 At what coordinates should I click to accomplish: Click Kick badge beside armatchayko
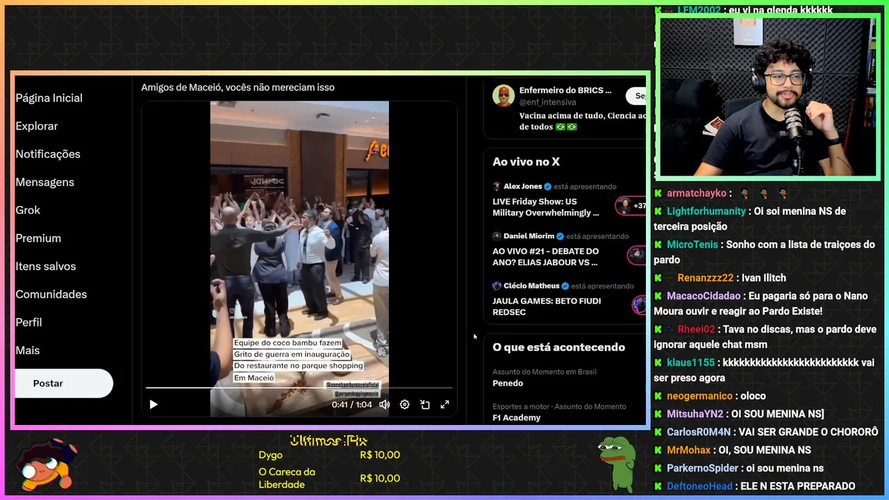point(658,193)
